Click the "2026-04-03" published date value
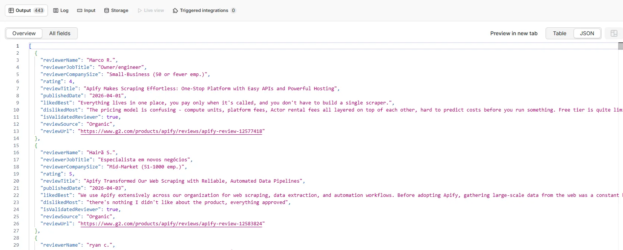Image resolution: width=623 pixels, height=250 pixels. pos(107,188)
